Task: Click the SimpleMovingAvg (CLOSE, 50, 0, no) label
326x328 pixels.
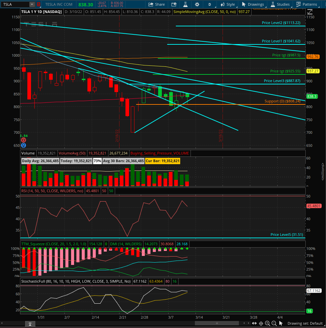Action: (x=205, y=12)
